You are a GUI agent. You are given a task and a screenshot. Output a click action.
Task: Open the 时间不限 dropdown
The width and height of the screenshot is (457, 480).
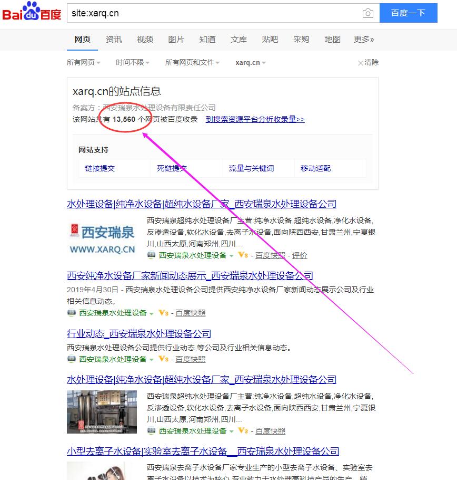[131, 62]
